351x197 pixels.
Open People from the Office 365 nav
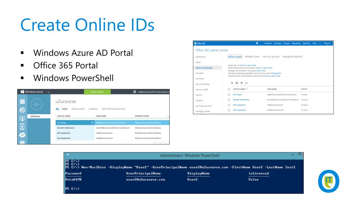(x=287, y=43)
